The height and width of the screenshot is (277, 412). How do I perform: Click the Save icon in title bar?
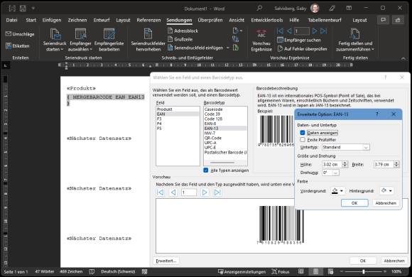point(23,9)
